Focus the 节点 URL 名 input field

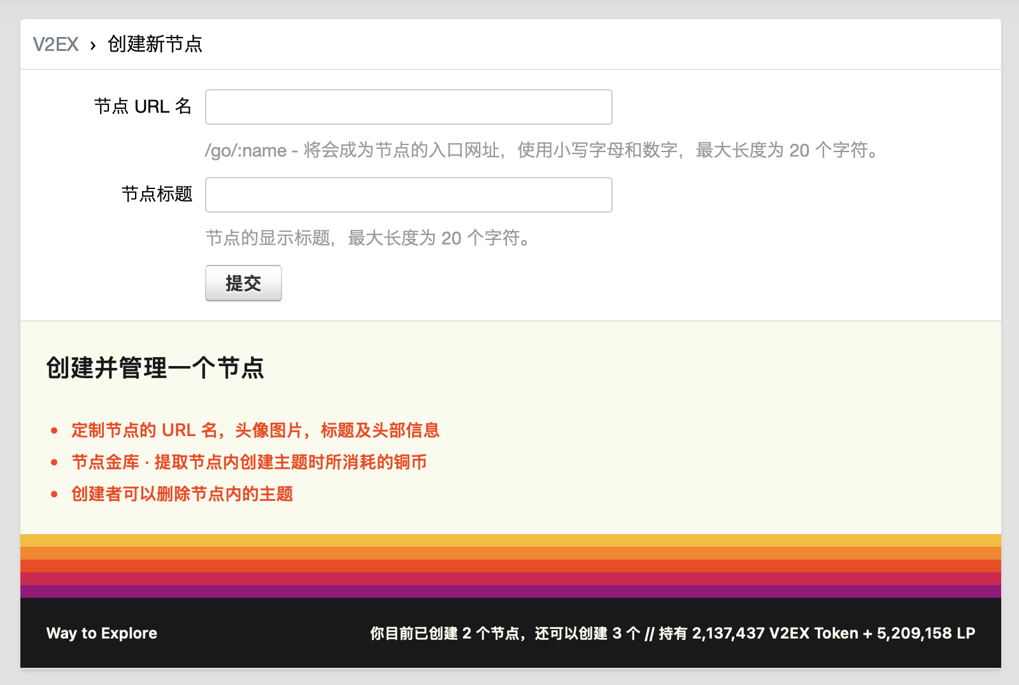408,107
